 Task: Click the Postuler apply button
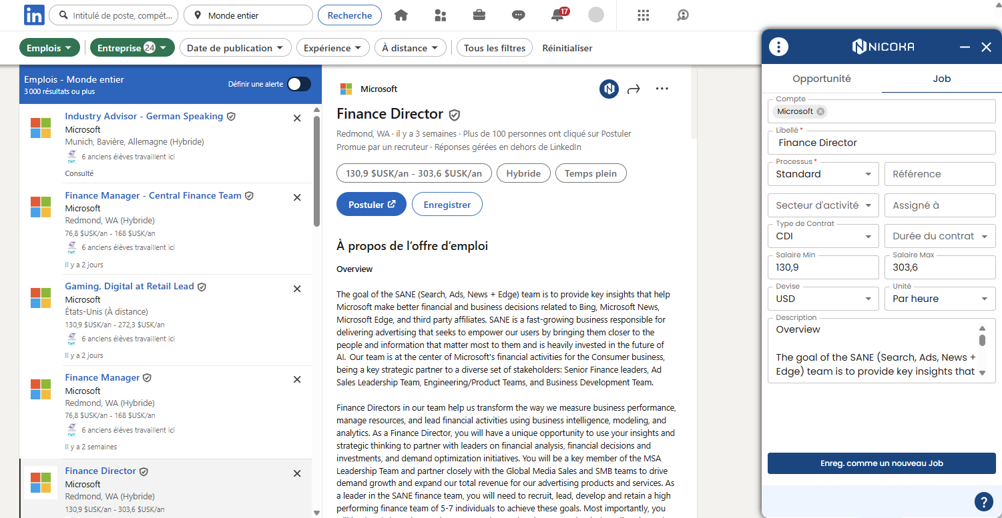point(371,205)
